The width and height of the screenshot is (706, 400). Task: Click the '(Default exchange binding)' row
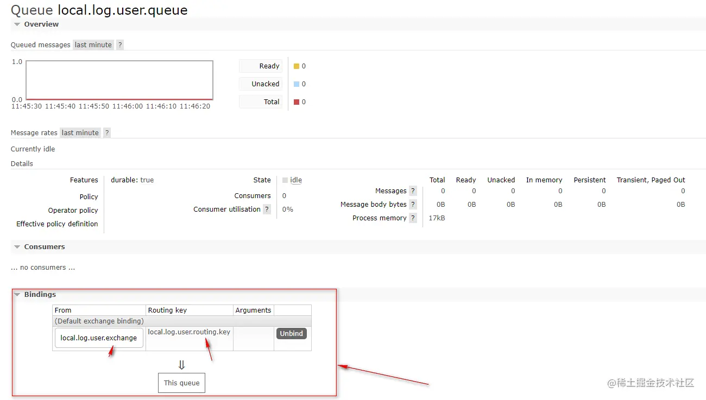(182, 321)
